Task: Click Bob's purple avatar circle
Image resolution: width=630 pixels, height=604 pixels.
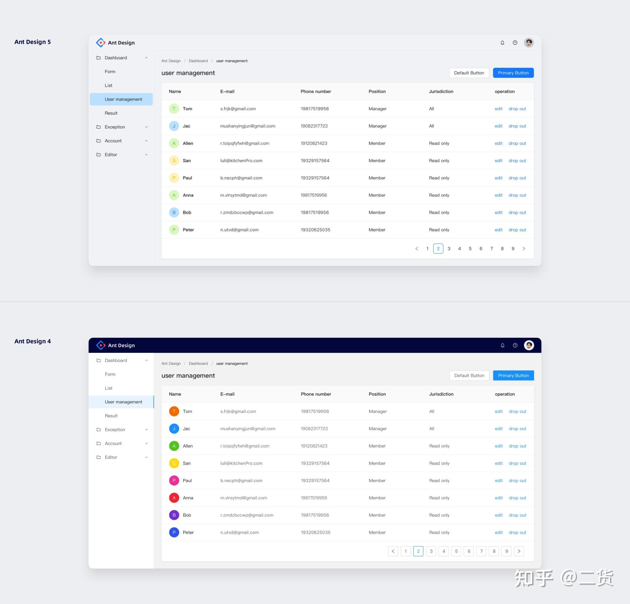Action: click(174, 515)
